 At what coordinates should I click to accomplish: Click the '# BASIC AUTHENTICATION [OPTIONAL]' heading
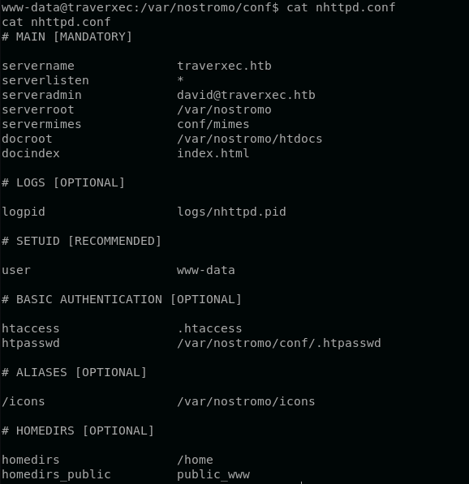122,299
